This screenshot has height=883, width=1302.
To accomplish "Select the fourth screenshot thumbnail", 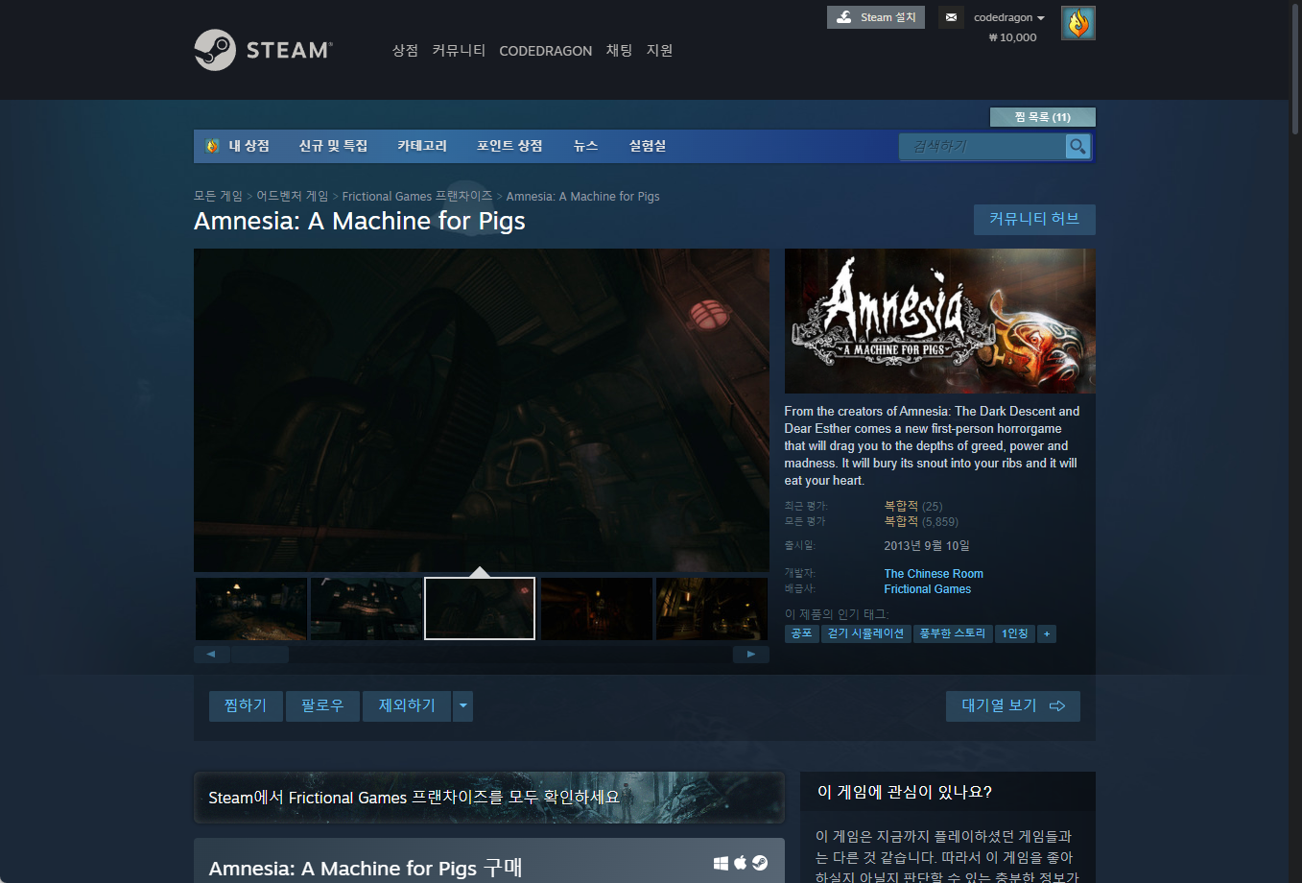I will (596, 609).
